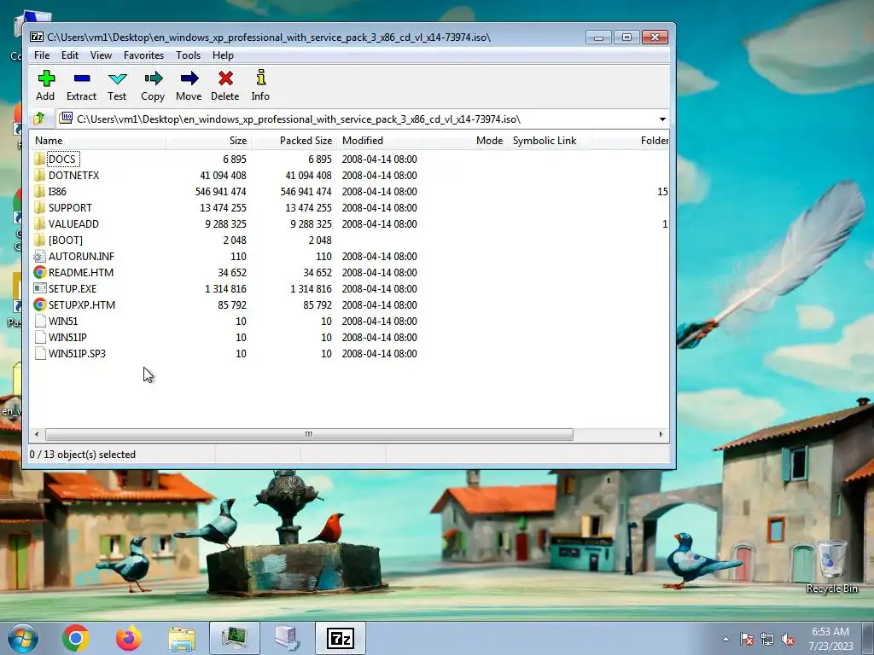The width and height of the screenshot is (874, 655).
Task: Open the View menu
Action: point(101,55)
